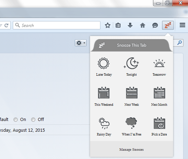Snooze the tab until Next Week
The image size is (188, 159).
click(132, 96)
